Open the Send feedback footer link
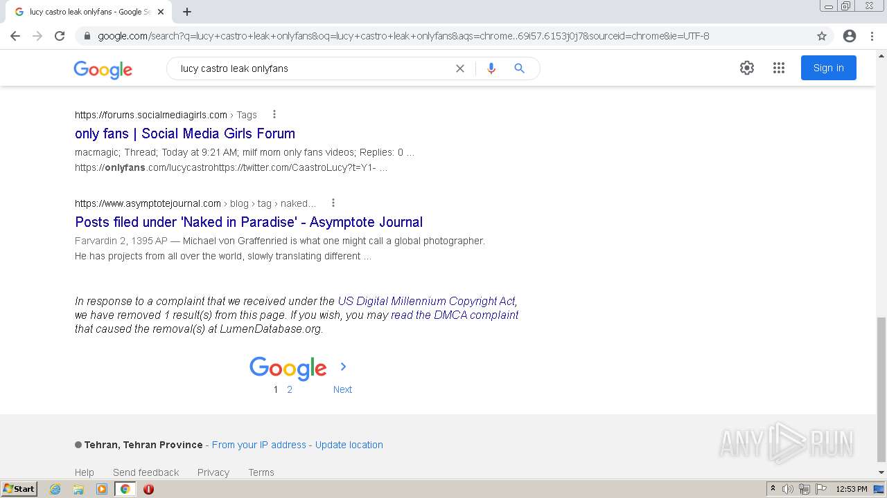Image resolution: width=887 pixels, height=498 pixels. pos(146,472)
